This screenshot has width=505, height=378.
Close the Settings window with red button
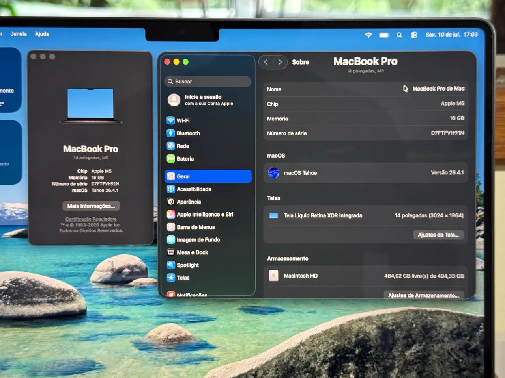(167, 62)
